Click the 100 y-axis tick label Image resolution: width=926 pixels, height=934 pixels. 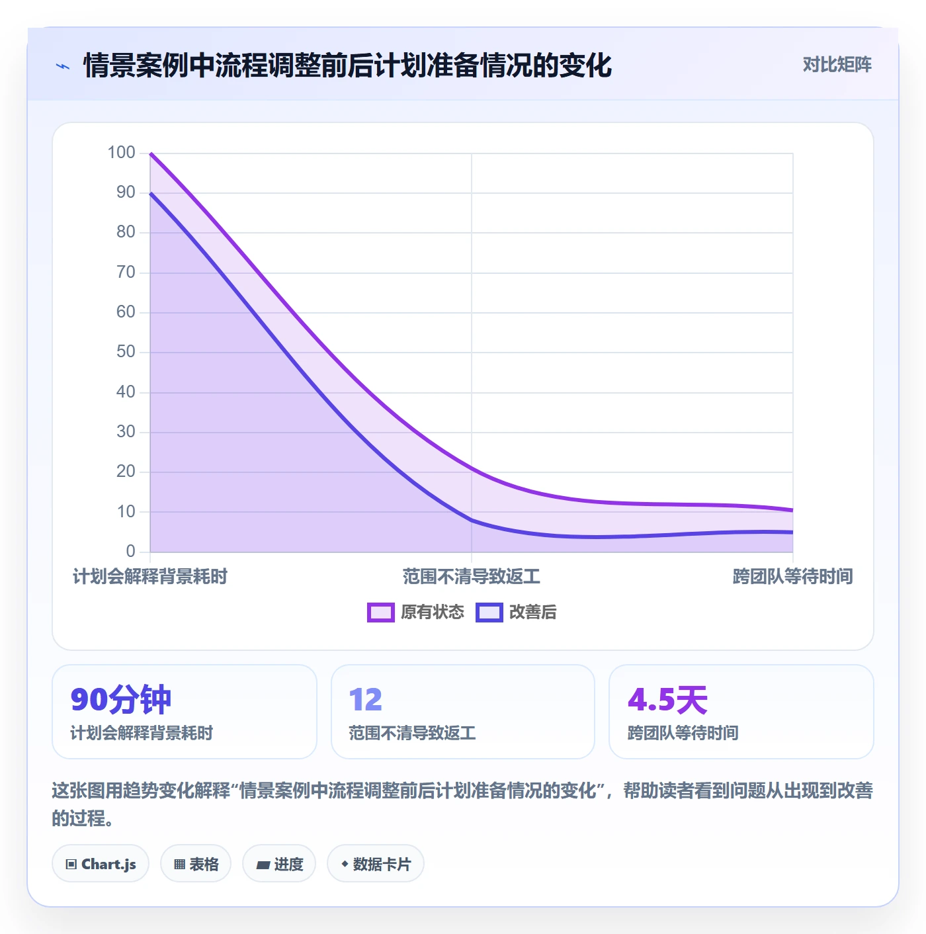click(122, 153)
